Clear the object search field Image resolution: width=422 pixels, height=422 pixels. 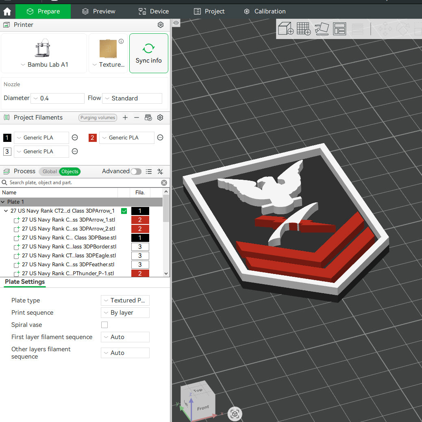point(164,183)
